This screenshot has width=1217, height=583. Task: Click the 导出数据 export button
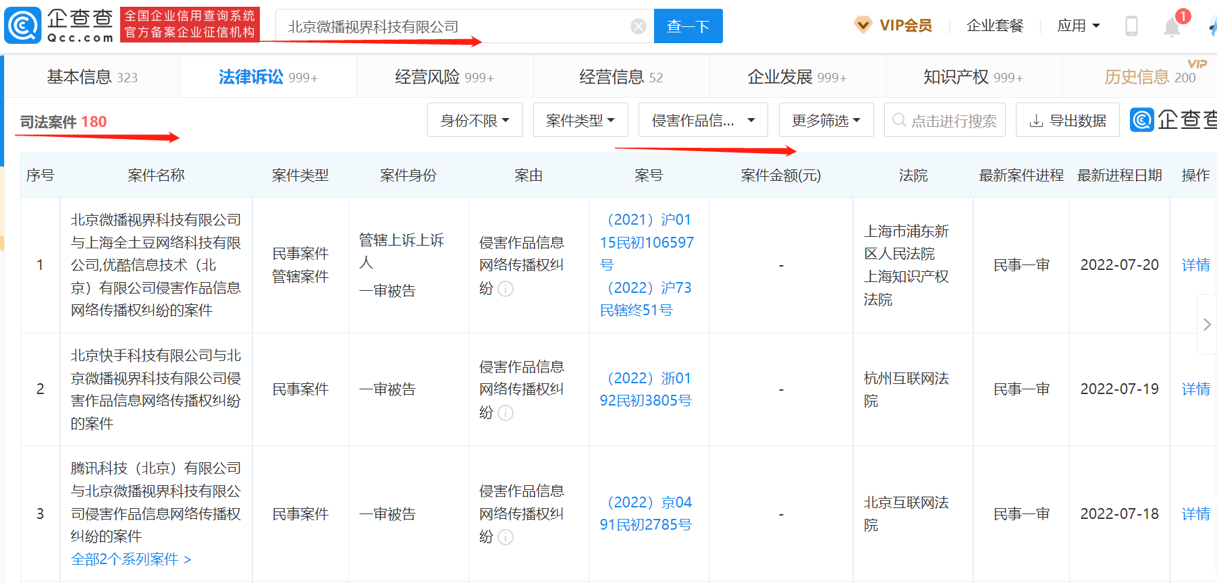pos(1068,120)
